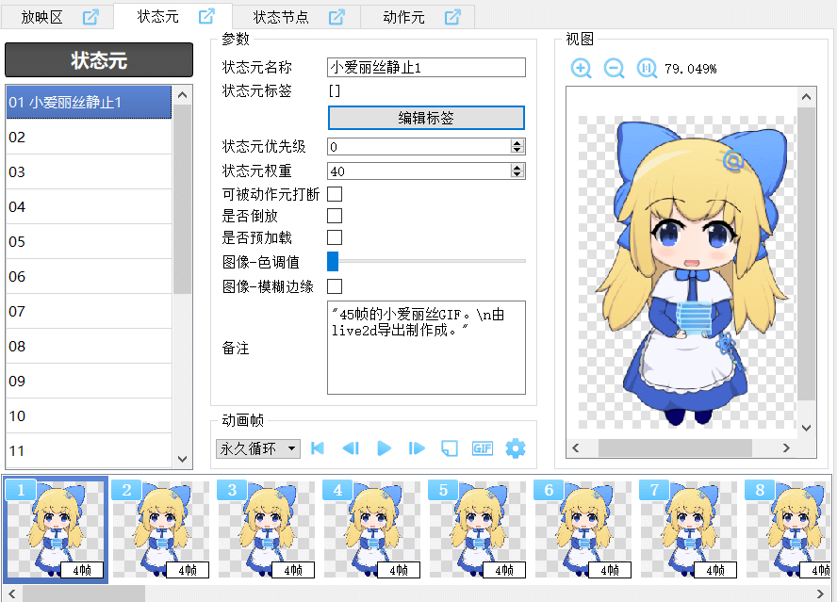Click the 状态元 header button
The image size is (837, 602).
coord(99,60)
